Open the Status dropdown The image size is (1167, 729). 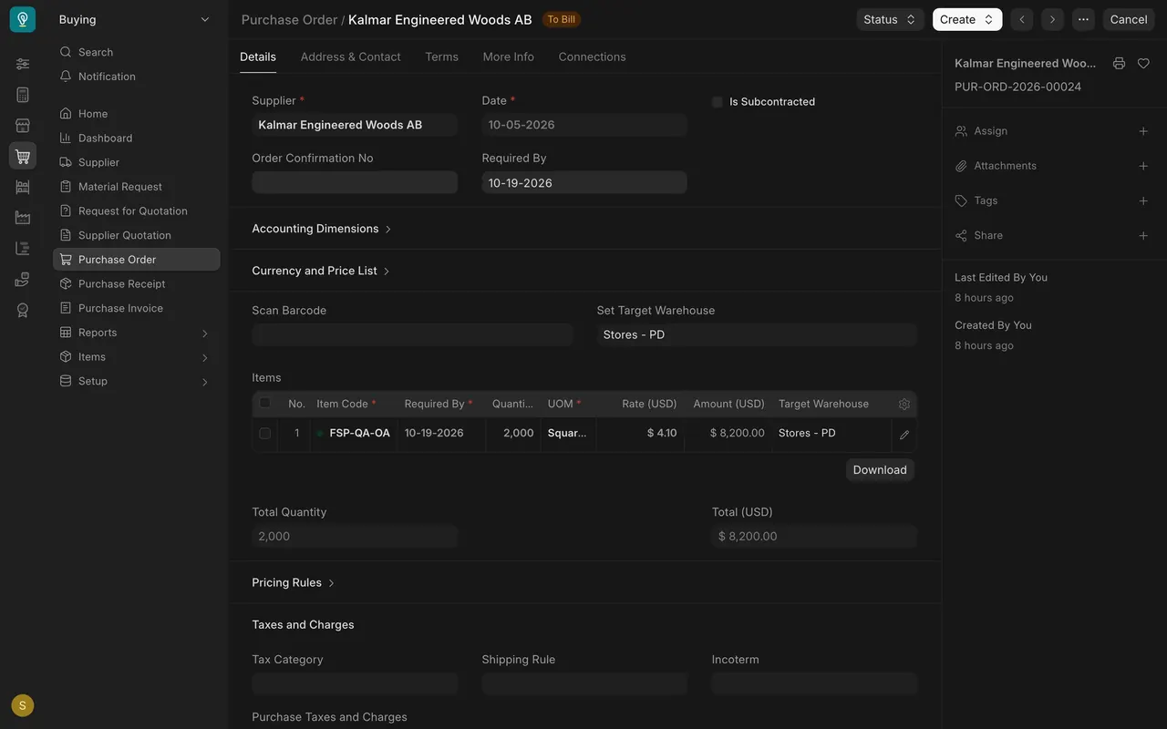[x=890, y=19]
